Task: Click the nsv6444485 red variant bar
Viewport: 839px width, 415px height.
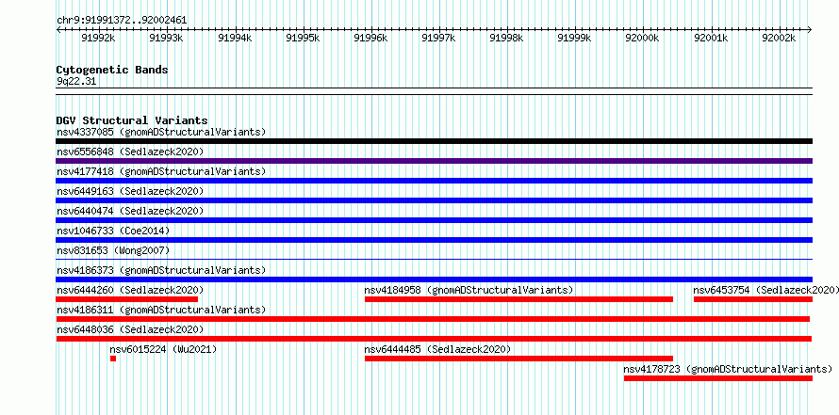Action: pos(518,359)
